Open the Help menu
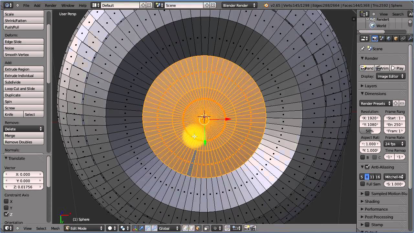Screen dimensions: 414x233 coord(83,6)
